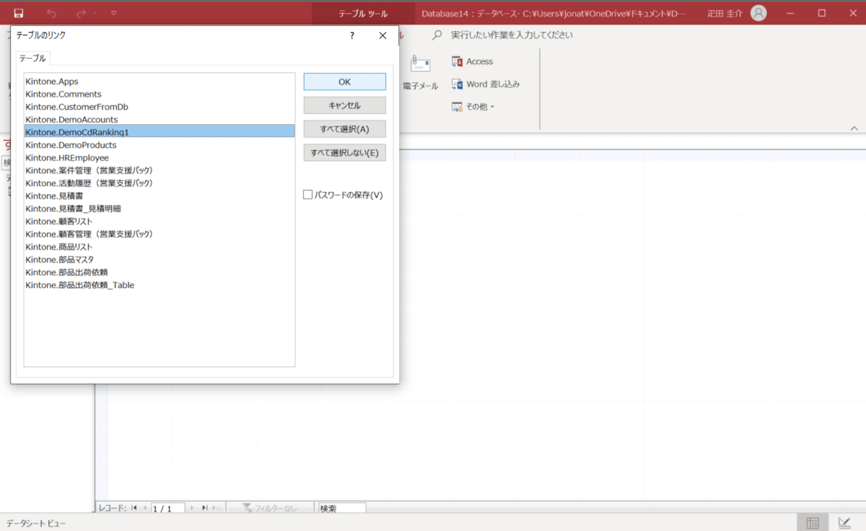Click the help question mark in dialog
Screen dimensions: 866x531
click(x=352, y=35)
